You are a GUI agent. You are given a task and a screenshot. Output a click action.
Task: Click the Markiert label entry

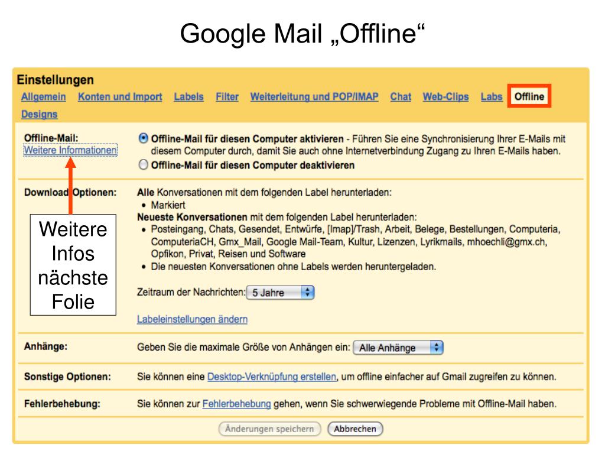point(168,205)
